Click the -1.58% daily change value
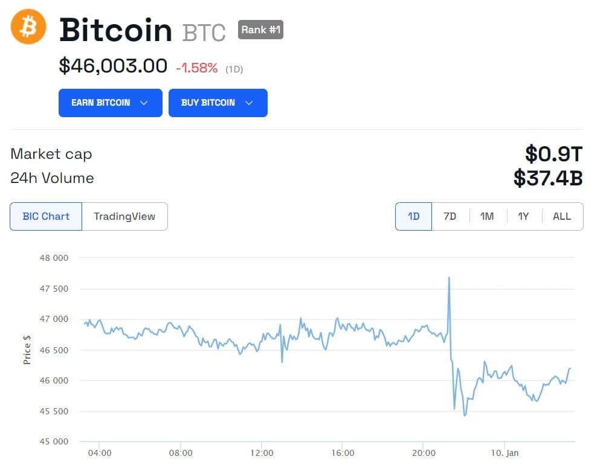603x471 pixels. 197,68
